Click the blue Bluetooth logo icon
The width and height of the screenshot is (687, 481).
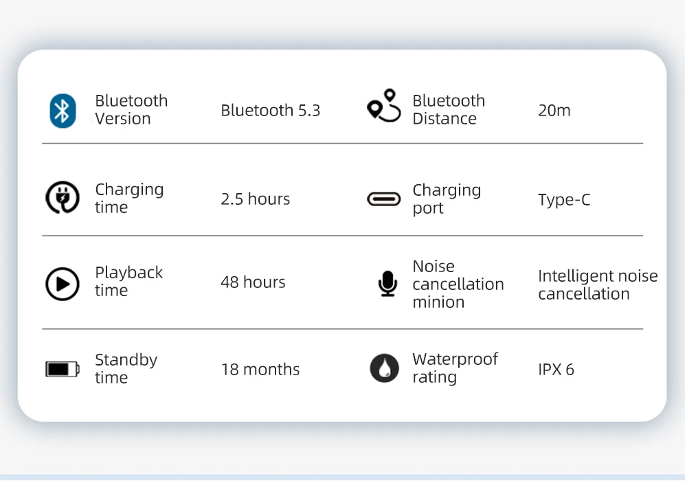(63, 111)
